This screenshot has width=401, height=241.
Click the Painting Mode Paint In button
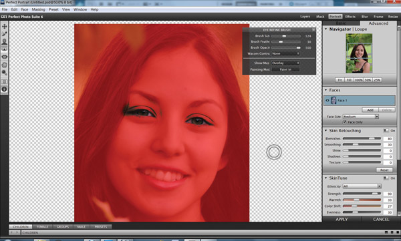(285, 69)
